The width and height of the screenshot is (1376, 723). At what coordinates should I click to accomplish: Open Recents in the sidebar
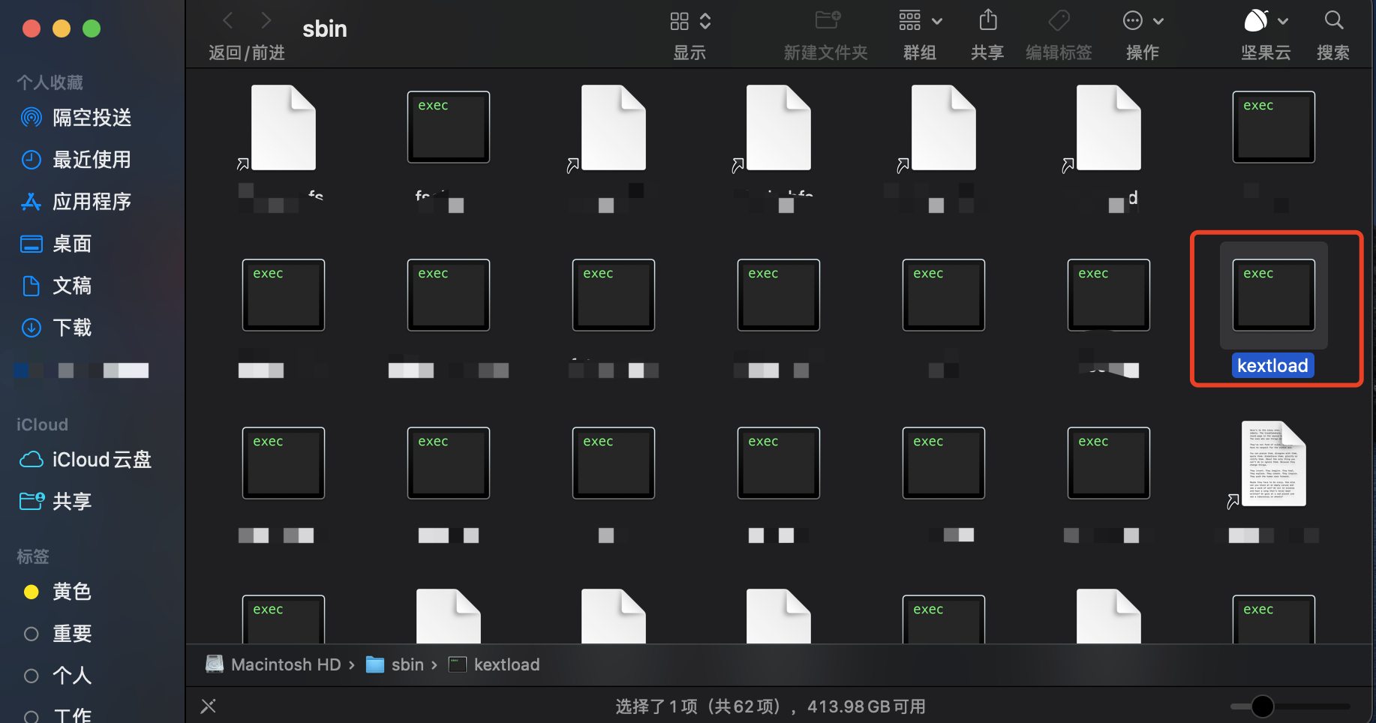pyautogui.click(x=91, y=160)
